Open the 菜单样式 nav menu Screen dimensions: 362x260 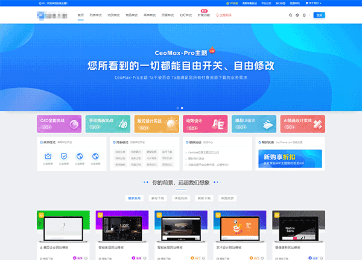pyautogui.click(x=150, y=15)
